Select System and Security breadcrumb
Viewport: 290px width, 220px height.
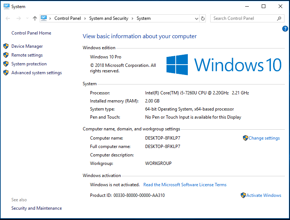(x=109, y=18)
